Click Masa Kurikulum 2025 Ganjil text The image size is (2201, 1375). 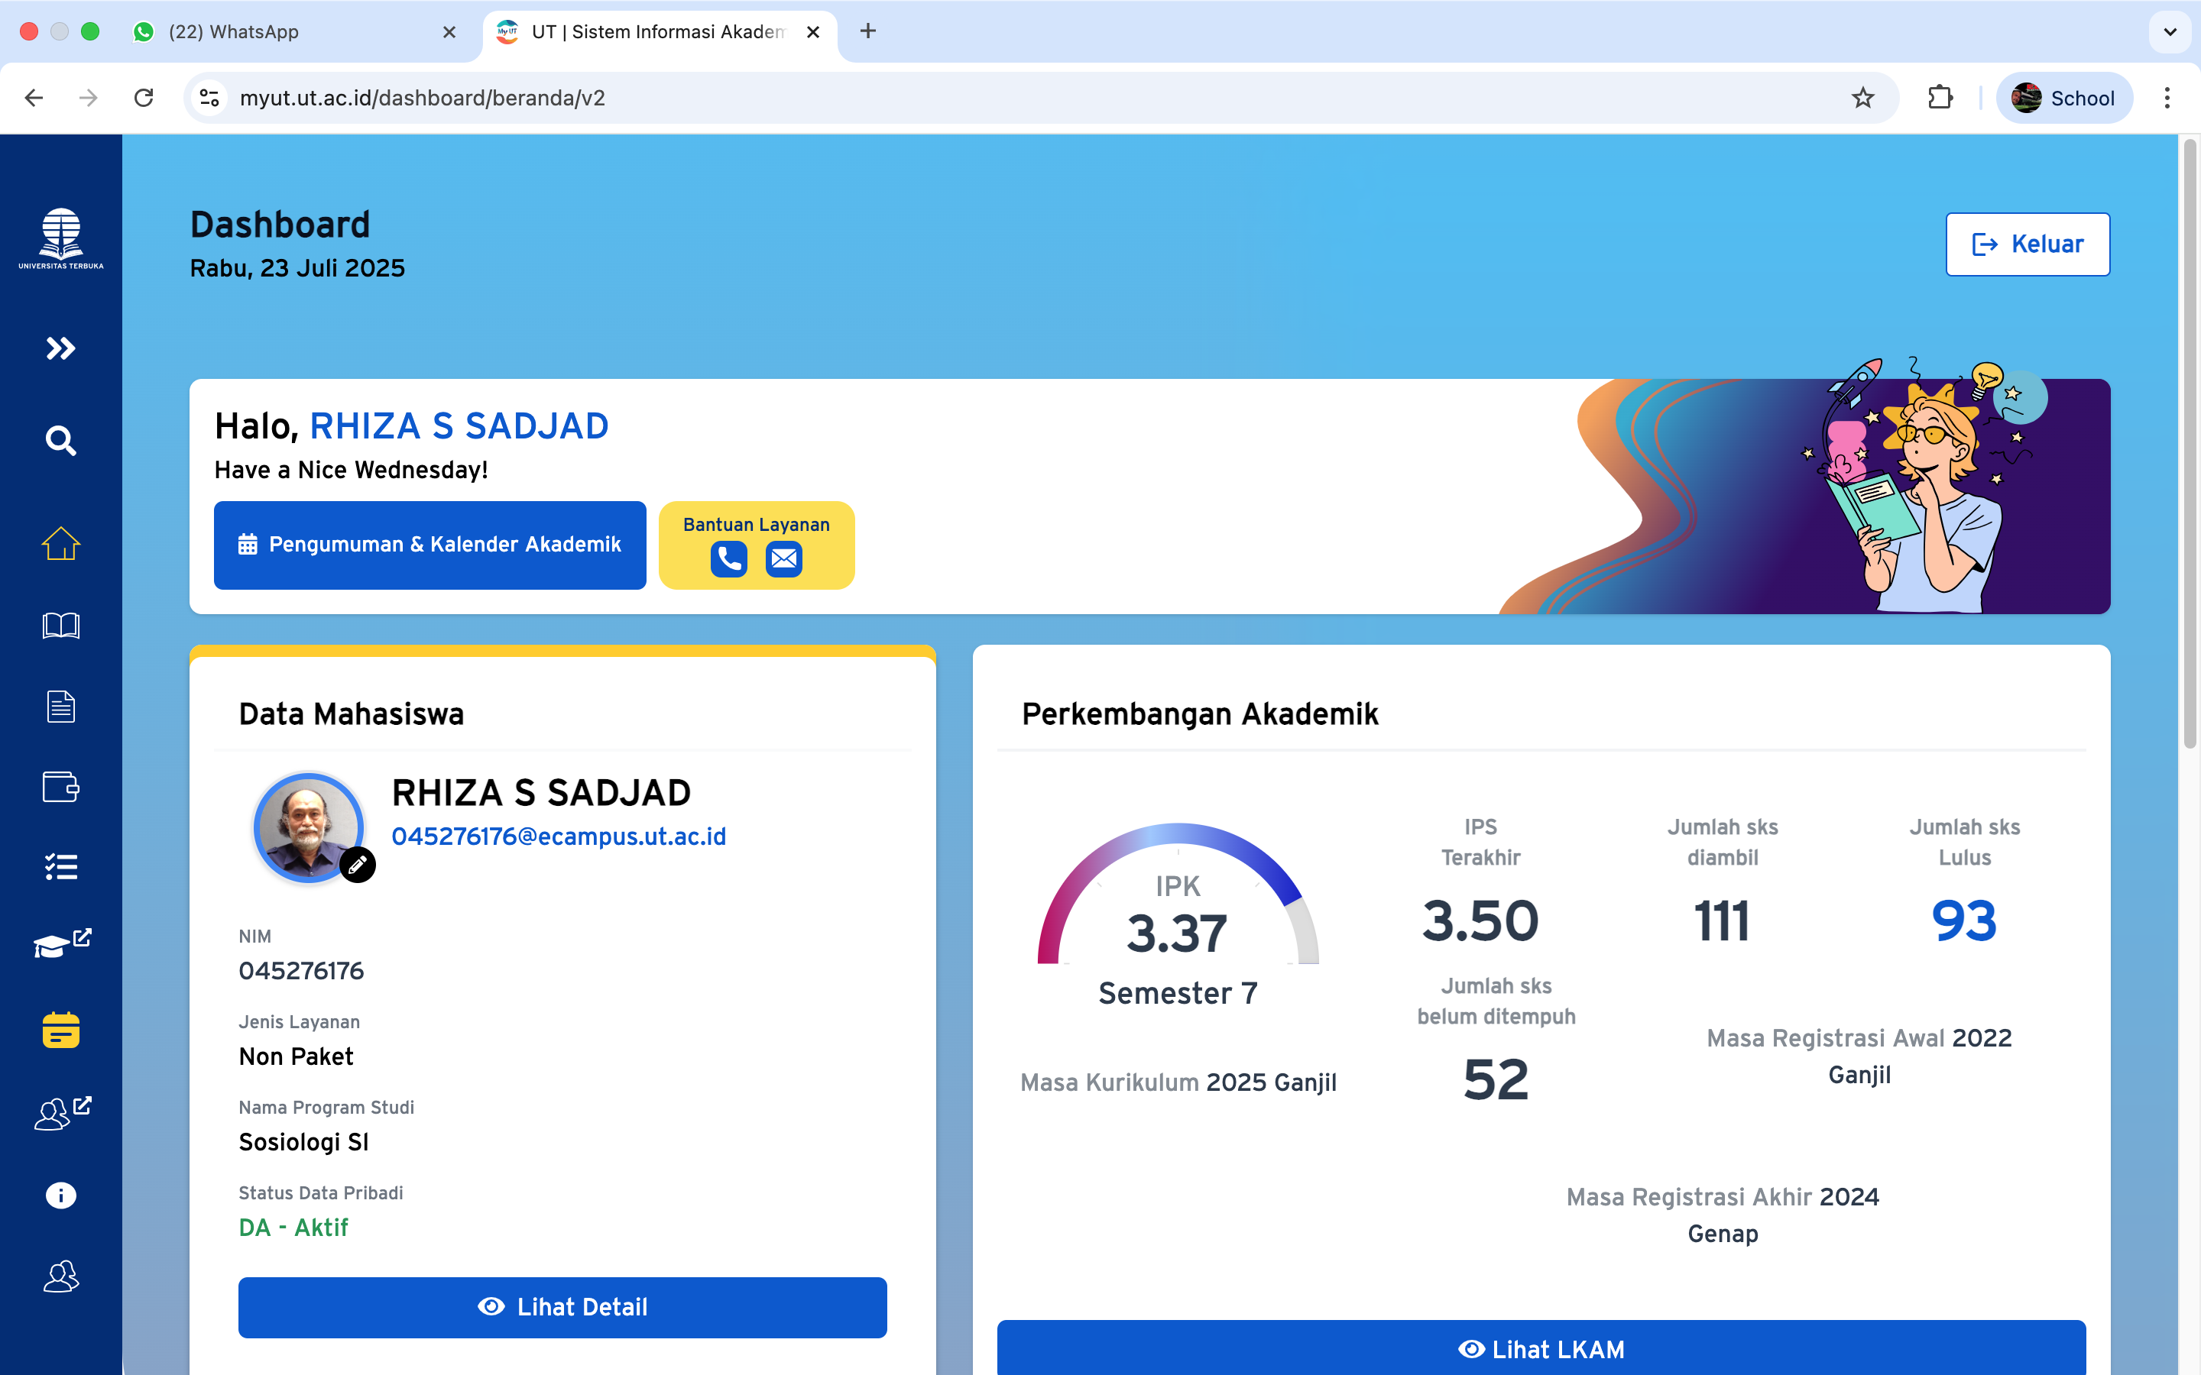coord(1178,1082)
